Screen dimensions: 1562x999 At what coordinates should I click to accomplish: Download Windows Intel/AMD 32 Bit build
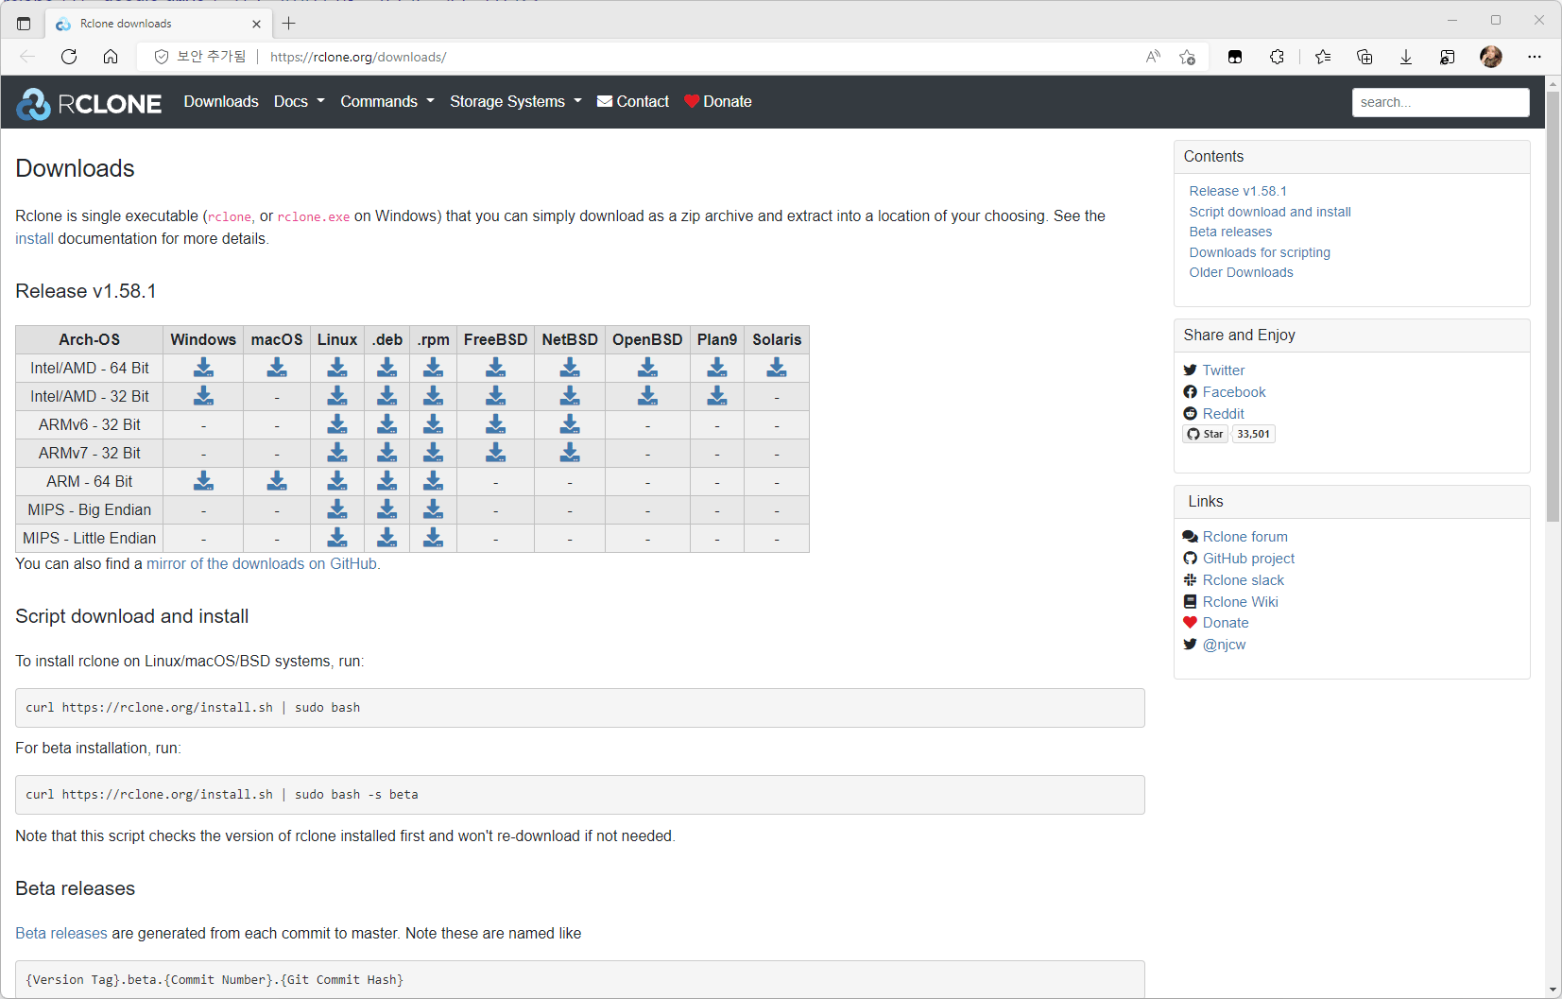pyautogui.click(x=203, y=396)
